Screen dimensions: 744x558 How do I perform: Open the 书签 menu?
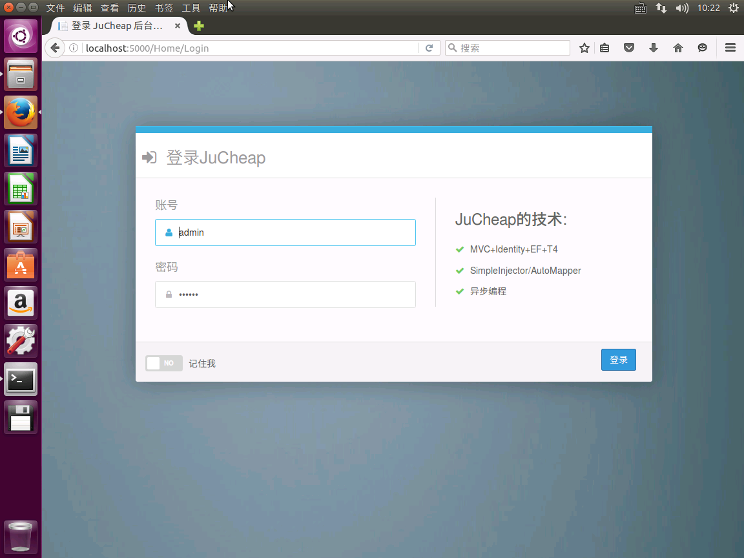coord(163,8)
